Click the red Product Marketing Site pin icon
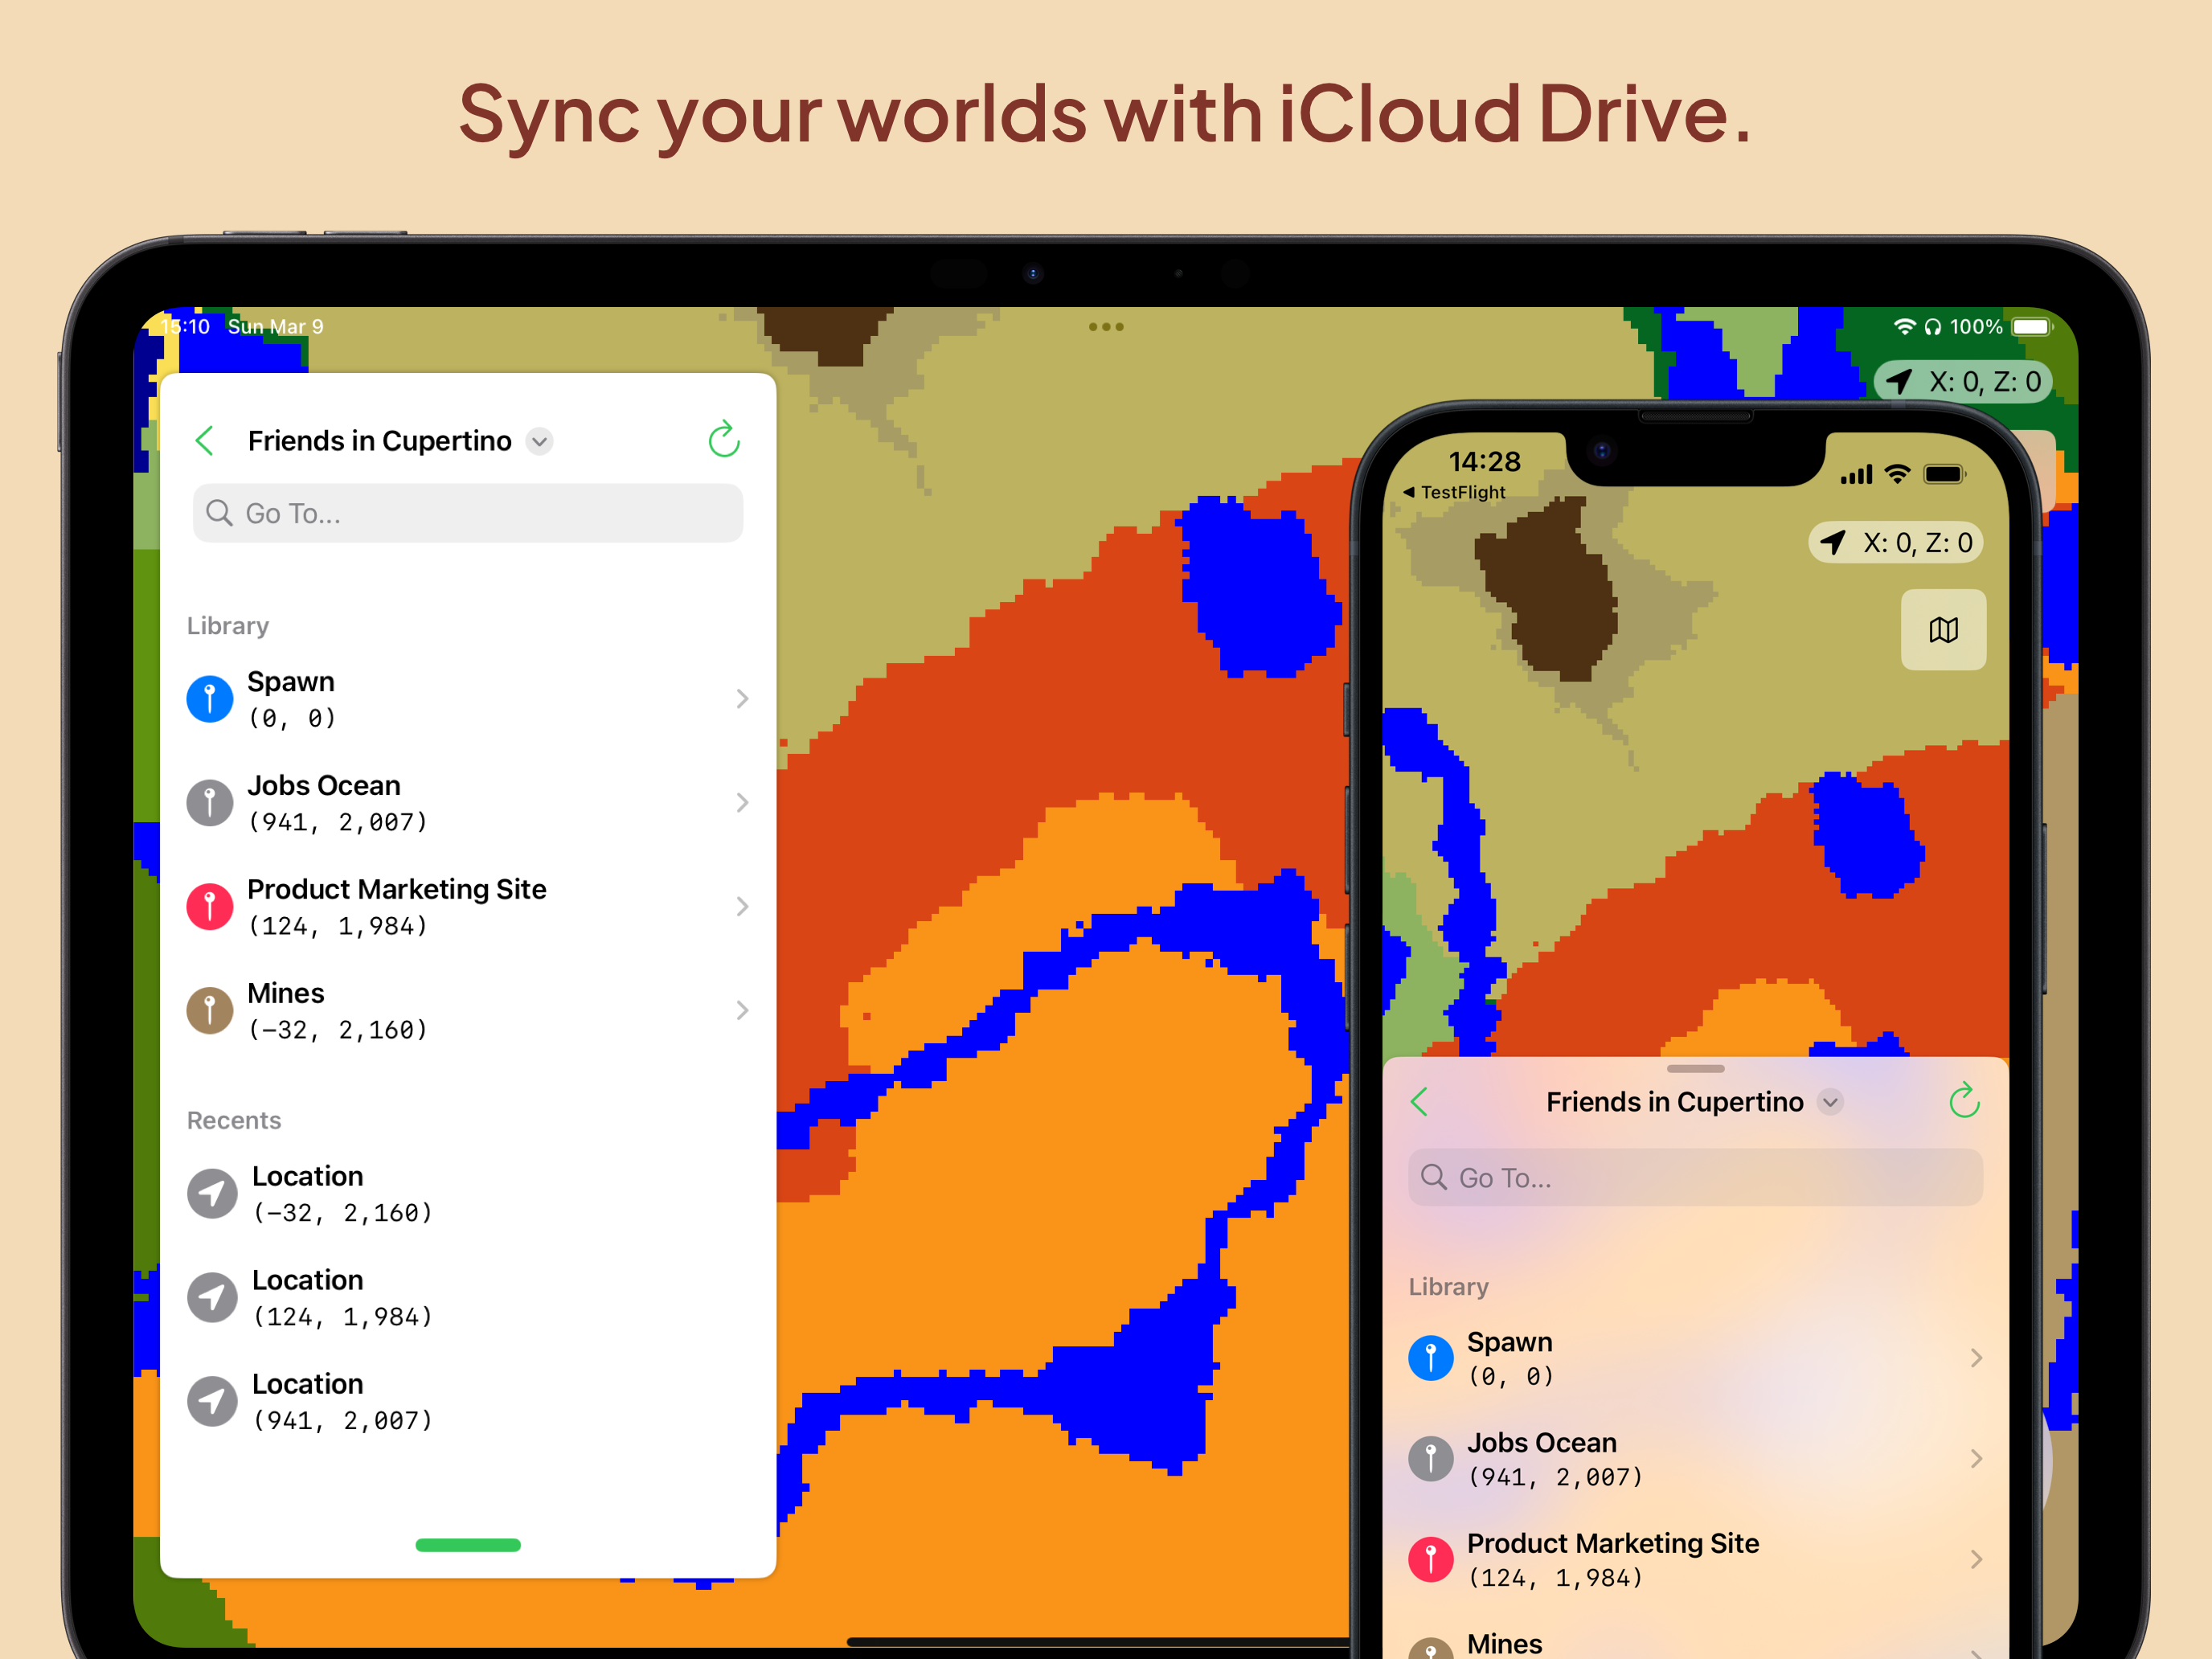2212x1659 pixels. click(210, 907)
